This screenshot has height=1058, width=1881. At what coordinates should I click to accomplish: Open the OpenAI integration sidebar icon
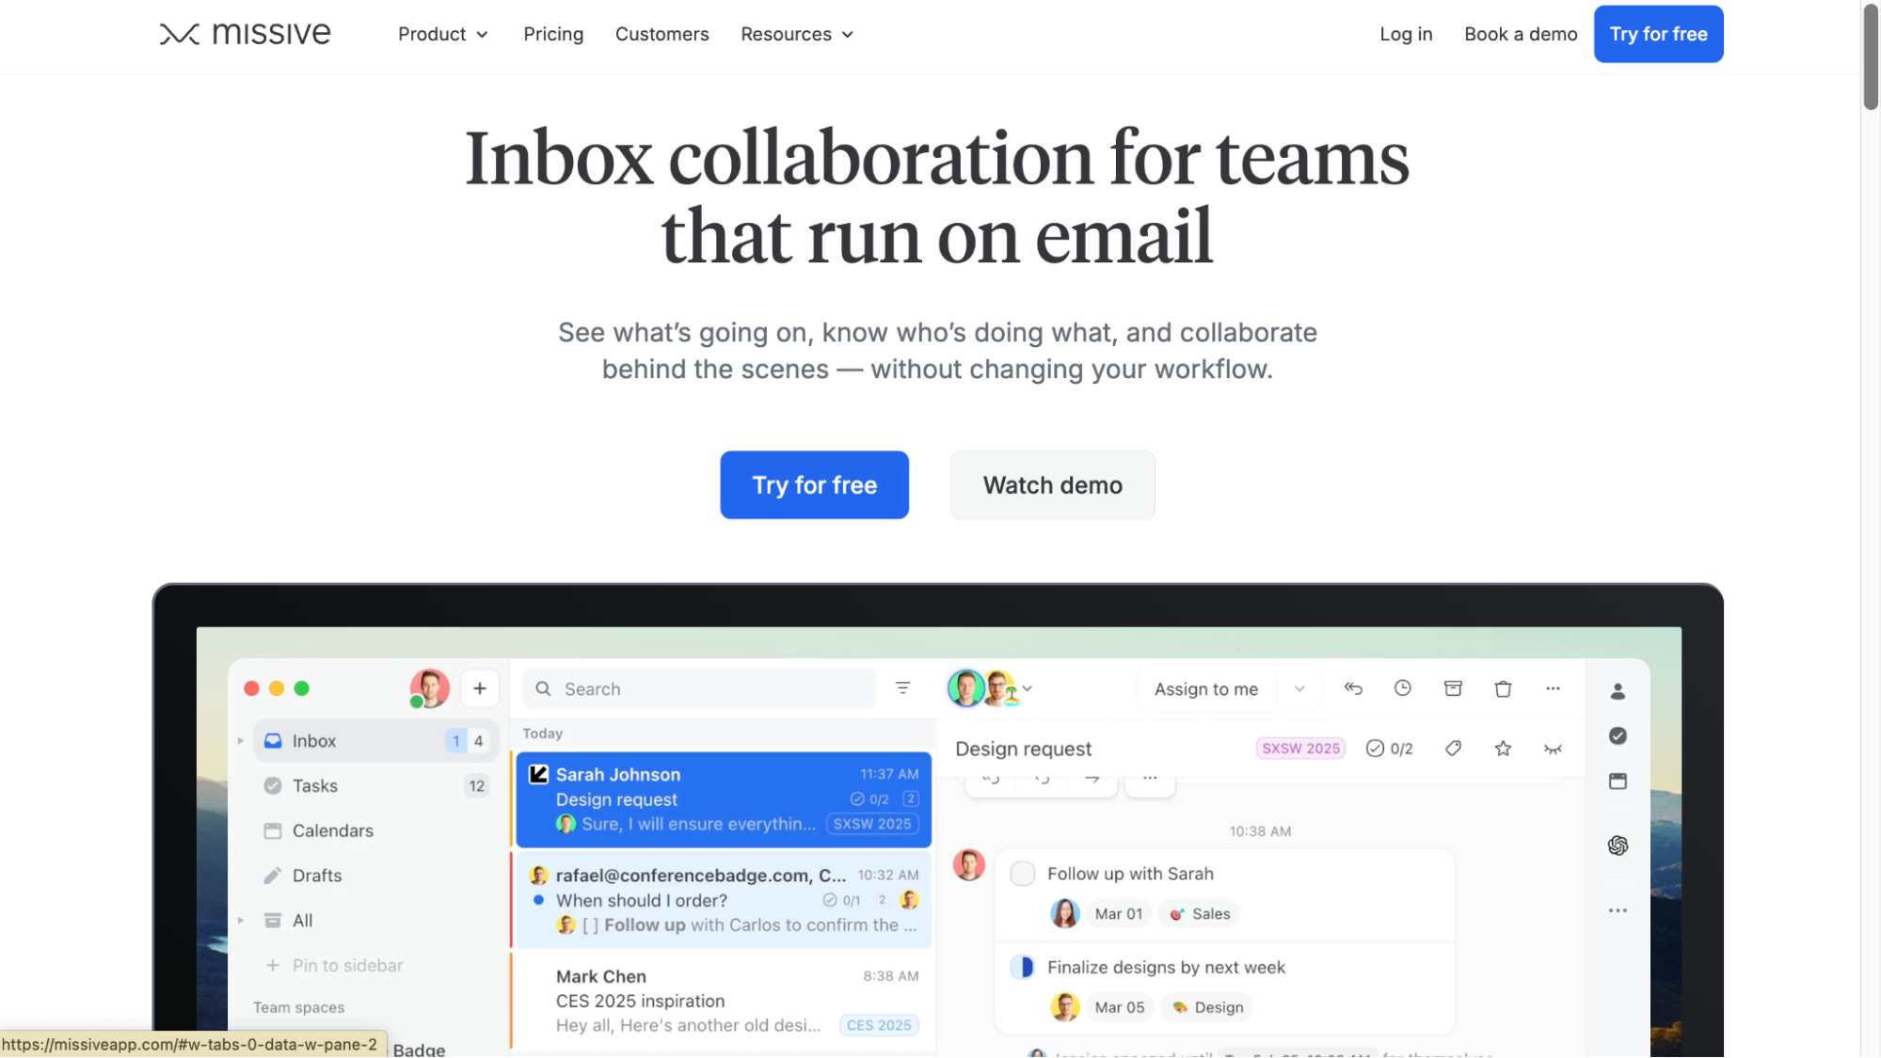pos(1618,845)
